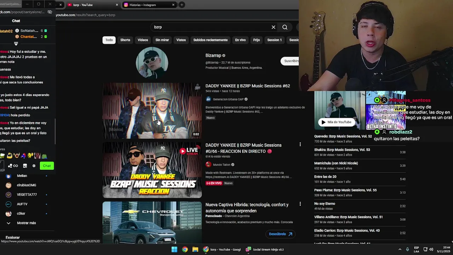Open the shop icon in Kick chat
Screen dimensions: 453x255
tap(25, 166)
